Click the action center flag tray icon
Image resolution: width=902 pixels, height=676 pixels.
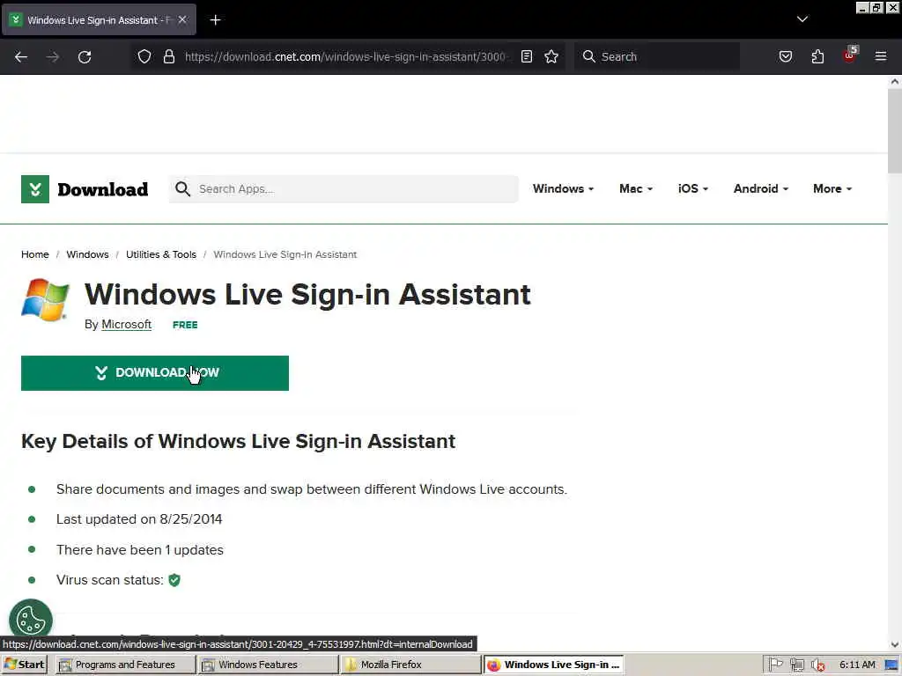click(x=775, y=665)
